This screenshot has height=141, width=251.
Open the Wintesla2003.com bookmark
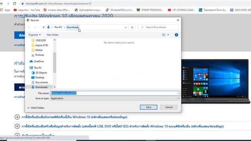click(119, 10)
